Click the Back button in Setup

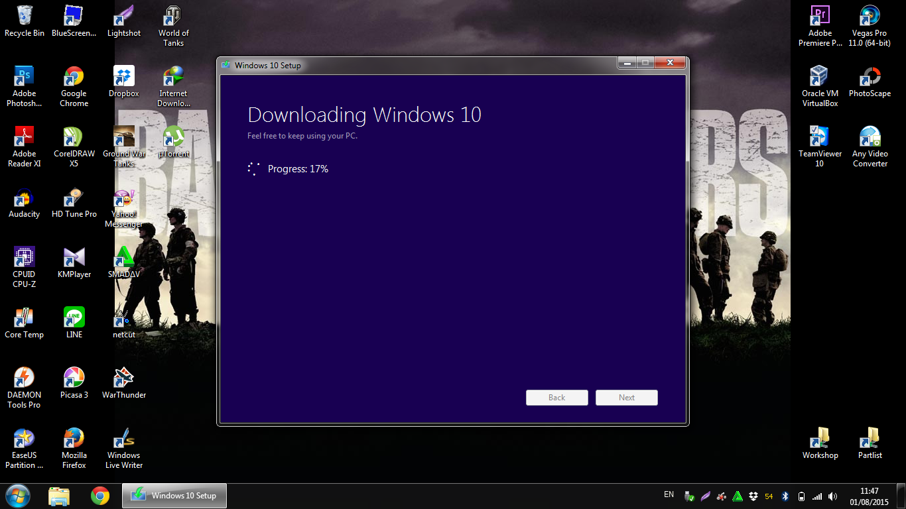coord(557,398)
